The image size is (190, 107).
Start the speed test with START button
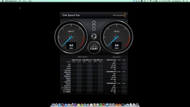[x=94, y=48]
